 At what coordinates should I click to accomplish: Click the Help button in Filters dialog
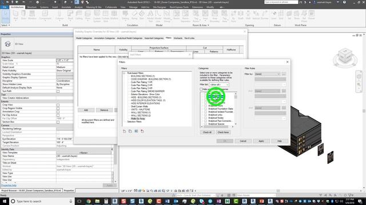[x=280, y=141]
